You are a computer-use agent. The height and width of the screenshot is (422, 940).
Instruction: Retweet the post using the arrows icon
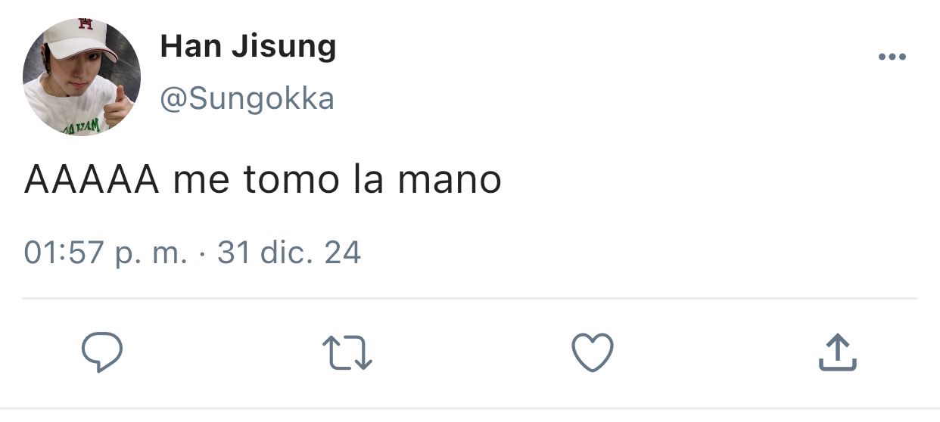[347, 353]
